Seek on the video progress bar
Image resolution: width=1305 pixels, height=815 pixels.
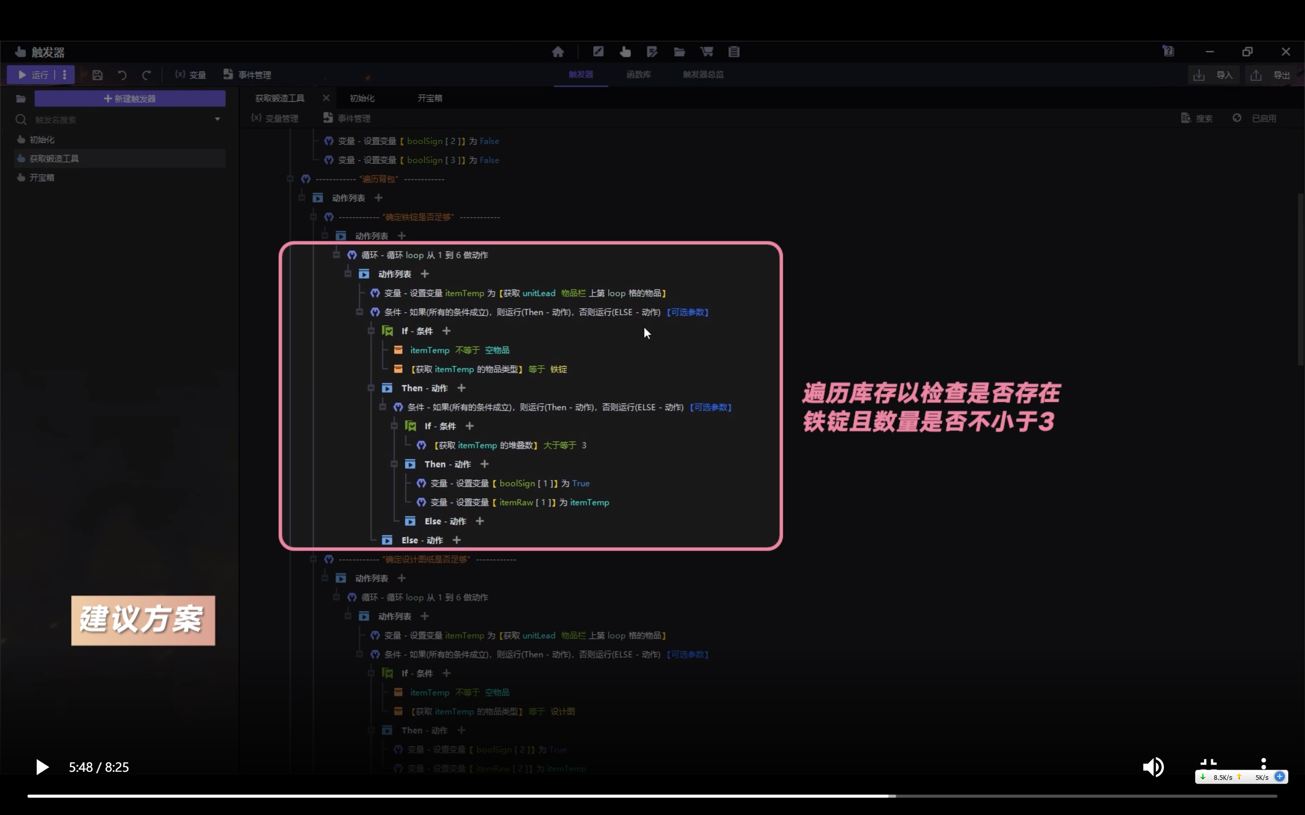click(652, 796)
